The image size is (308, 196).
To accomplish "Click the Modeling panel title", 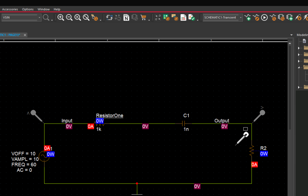I will pyautogui.click(x=302, y=35).
